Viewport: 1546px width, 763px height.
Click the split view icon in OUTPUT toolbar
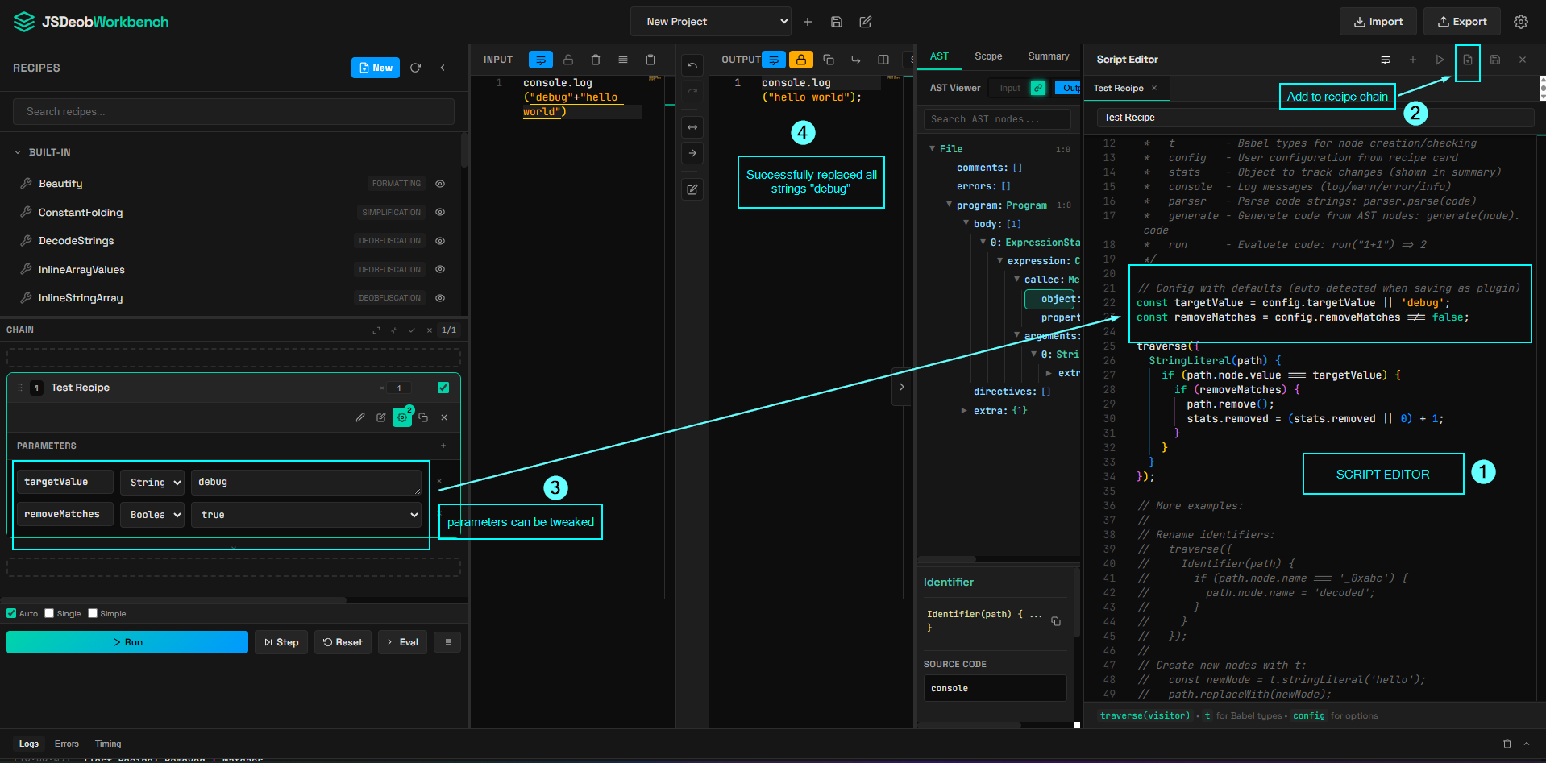point(883,60)
